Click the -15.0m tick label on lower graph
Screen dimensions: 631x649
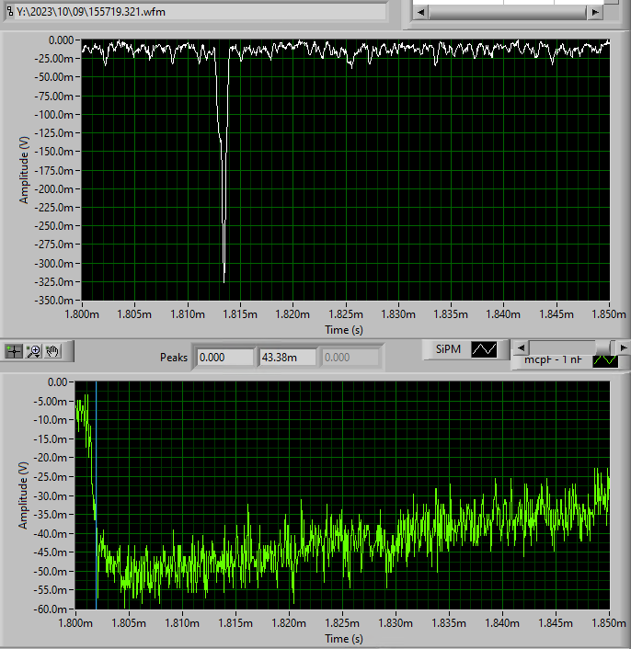point(50,438)
